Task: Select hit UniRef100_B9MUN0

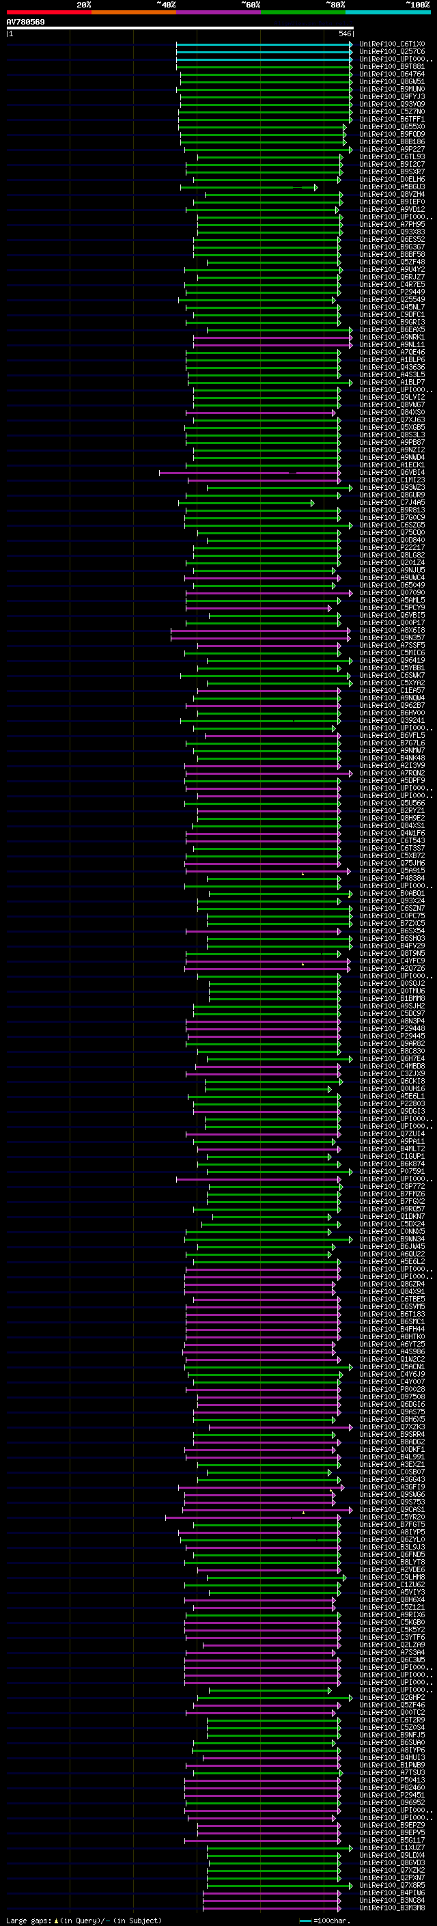Action: (x=392, y=89)
